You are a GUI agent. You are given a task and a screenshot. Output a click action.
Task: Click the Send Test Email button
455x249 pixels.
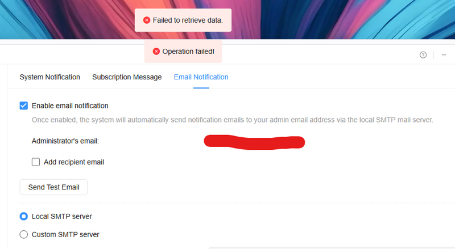point(53,187)
